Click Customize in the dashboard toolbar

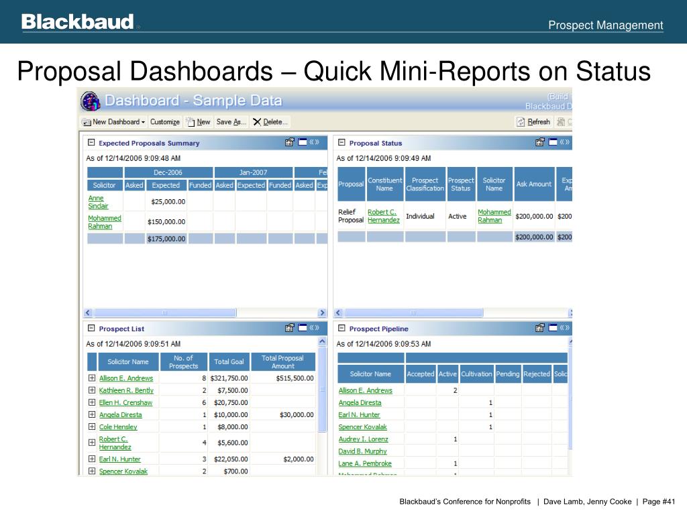click(165, 122)
